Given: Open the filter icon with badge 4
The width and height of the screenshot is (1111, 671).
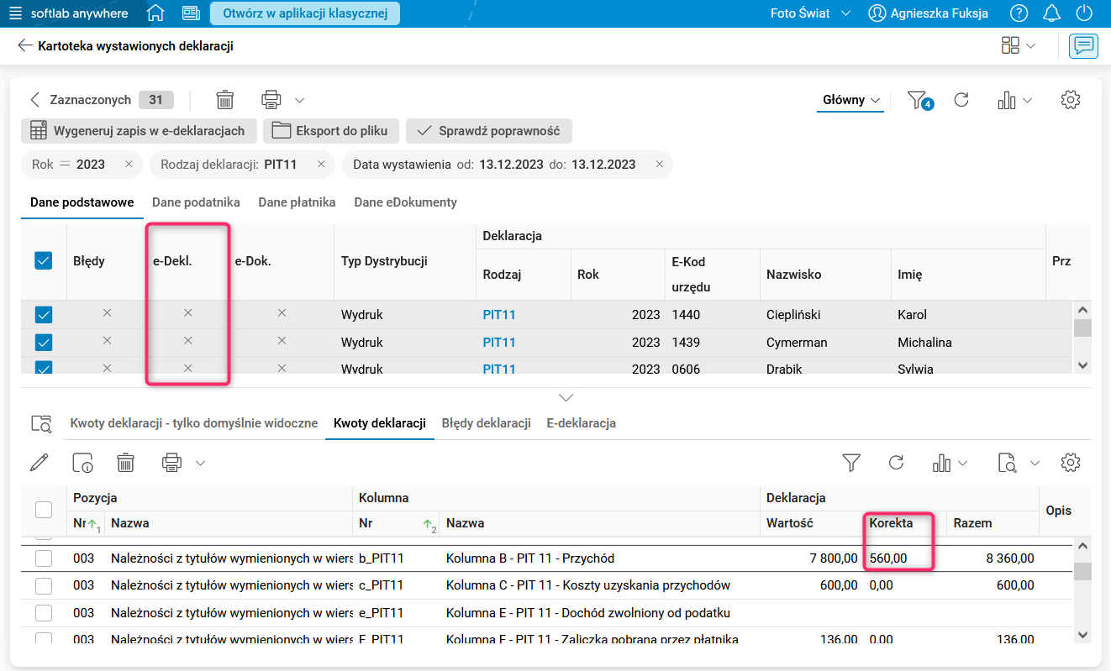Looking at the screenshot, I should tap(919, 100).
